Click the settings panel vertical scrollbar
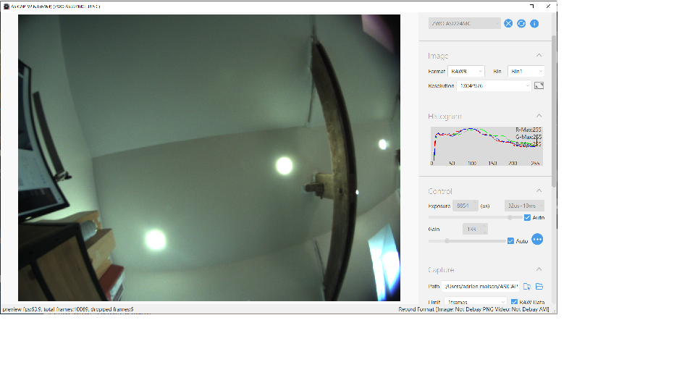695x391 pixels. tap(554, 111)
